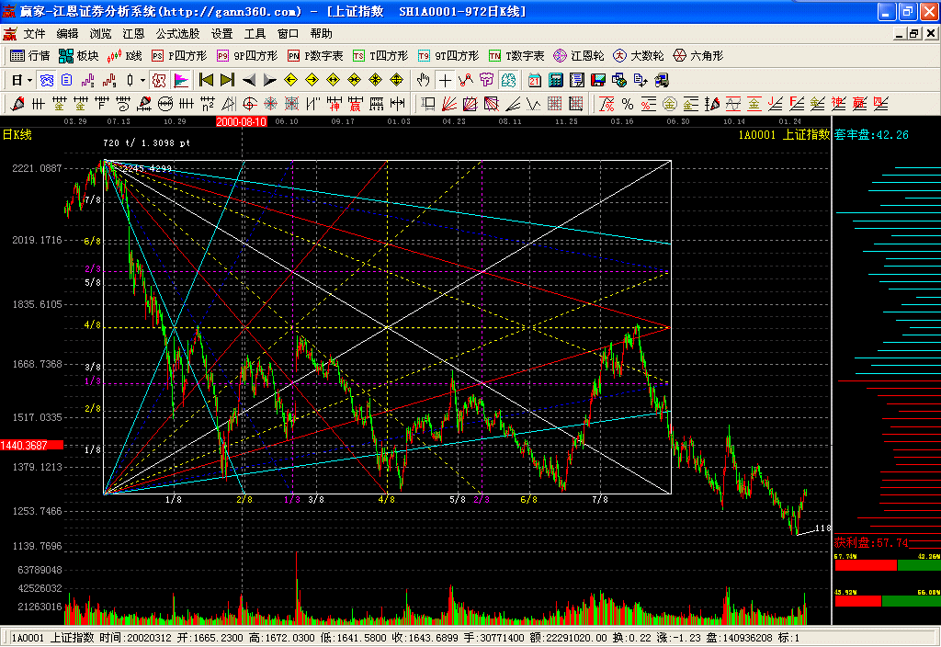
Task: Expand the 日 period dropdown arrow
Action: 29,80
